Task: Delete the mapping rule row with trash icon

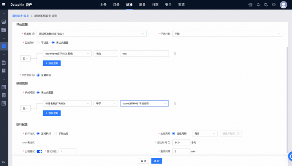Action: coord(174,103)
